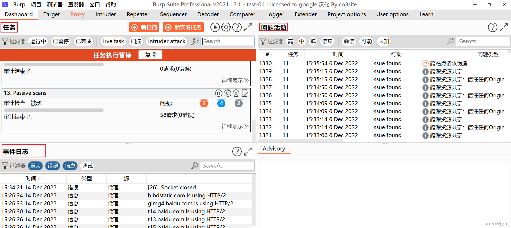
Task: Select issue row 1330 跨站点请求伪造
Action: [383, 63]
